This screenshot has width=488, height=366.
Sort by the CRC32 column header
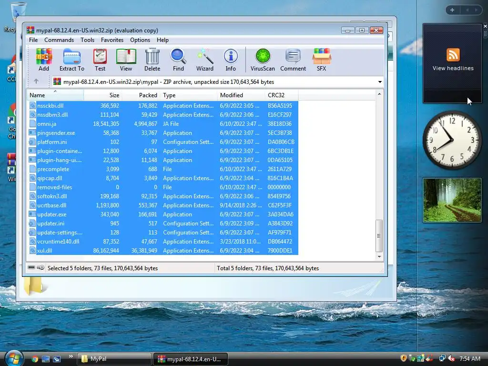281,95
